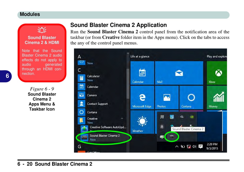Click the battery power icon in taskbar

tap(183, 147)
